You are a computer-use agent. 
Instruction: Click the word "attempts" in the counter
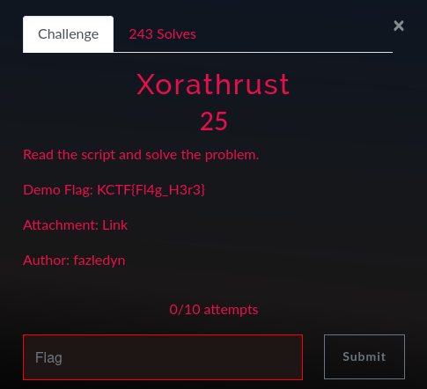point(231,310)
